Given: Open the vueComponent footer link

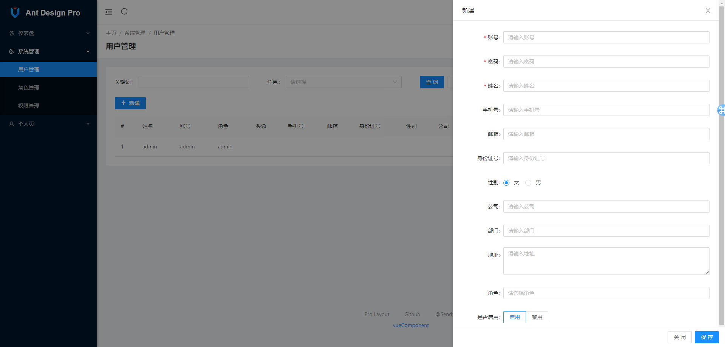Looking at the screenshot, I should click(411, 325).
